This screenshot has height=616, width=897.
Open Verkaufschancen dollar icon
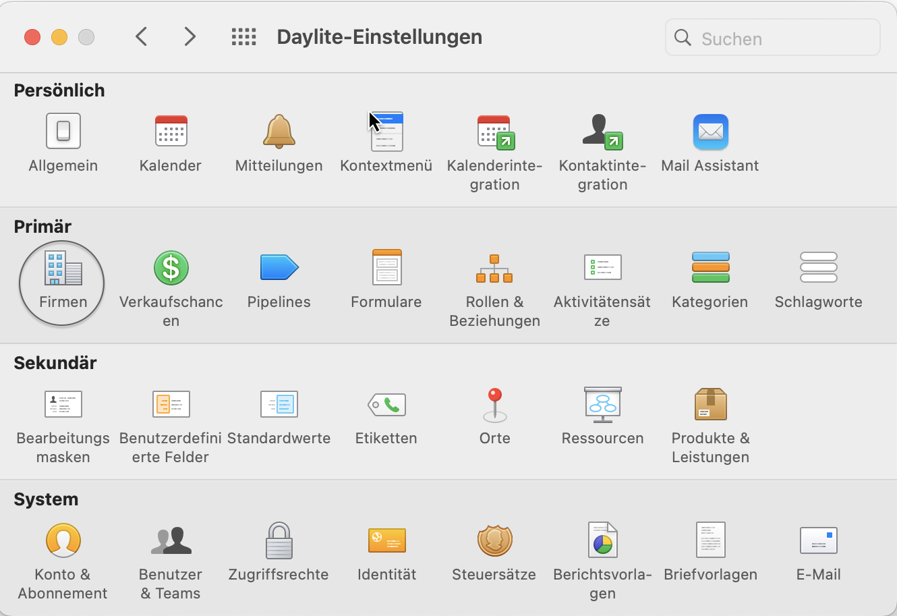click(x=171, y=268)
